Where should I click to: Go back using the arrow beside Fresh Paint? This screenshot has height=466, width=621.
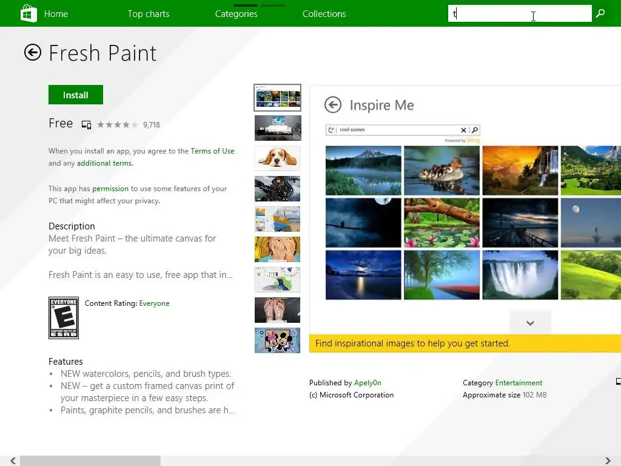pos(33,52)
